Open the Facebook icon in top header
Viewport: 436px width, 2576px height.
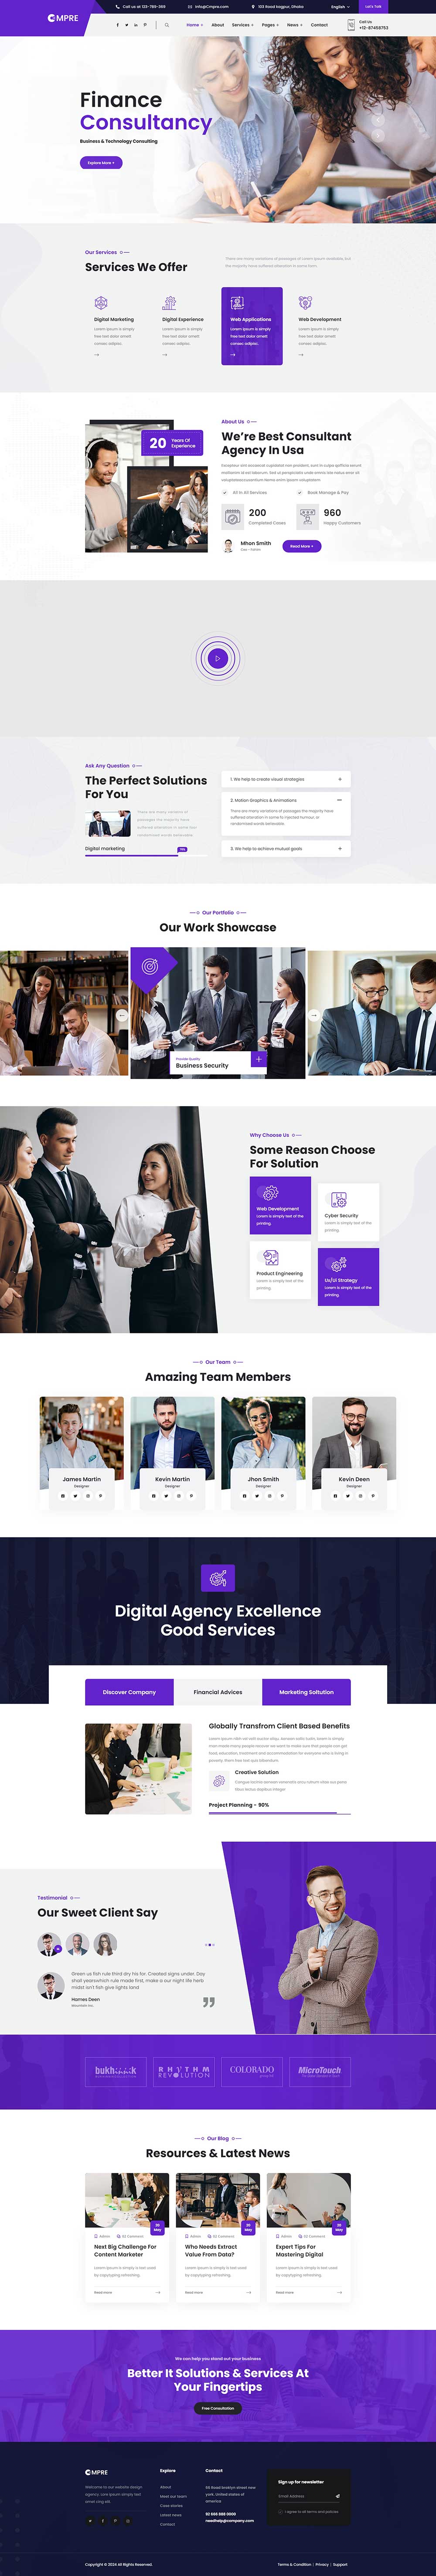pos(118,25)
